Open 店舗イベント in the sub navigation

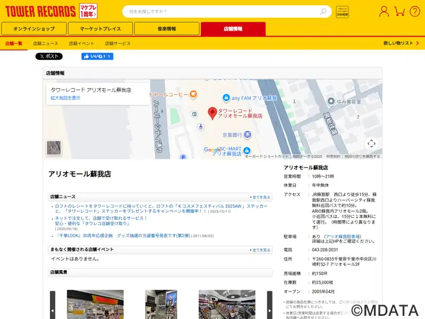[81, 44]
